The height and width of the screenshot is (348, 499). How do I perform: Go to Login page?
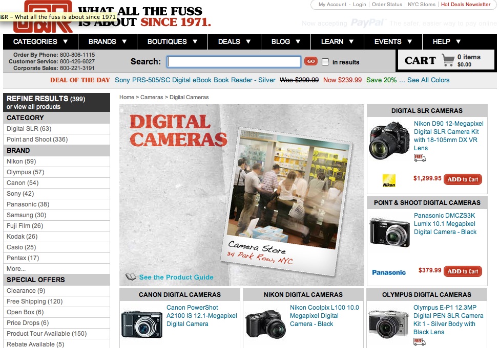click(359, 5)
